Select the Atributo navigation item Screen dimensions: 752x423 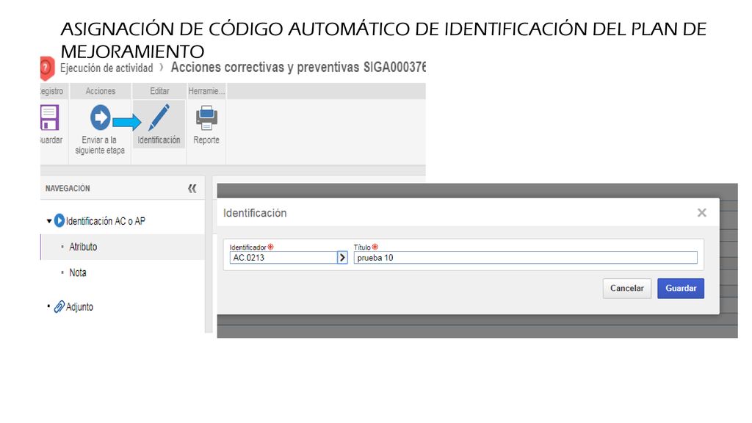click(x=83, y=247)
